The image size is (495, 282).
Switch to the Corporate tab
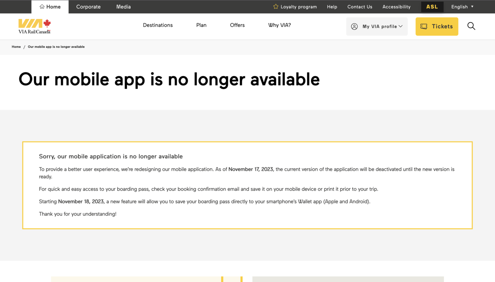(x=88, y=7)
